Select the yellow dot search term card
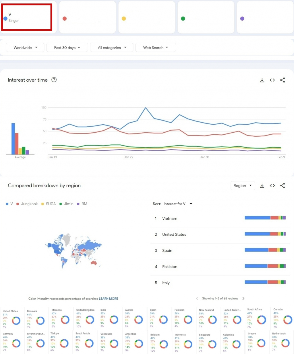 point(147,17)
